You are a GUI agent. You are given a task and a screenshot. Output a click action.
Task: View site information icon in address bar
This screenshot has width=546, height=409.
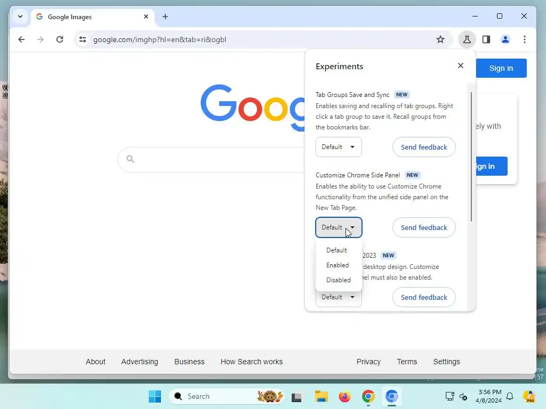pyautogui.click(x=83, y=39)
